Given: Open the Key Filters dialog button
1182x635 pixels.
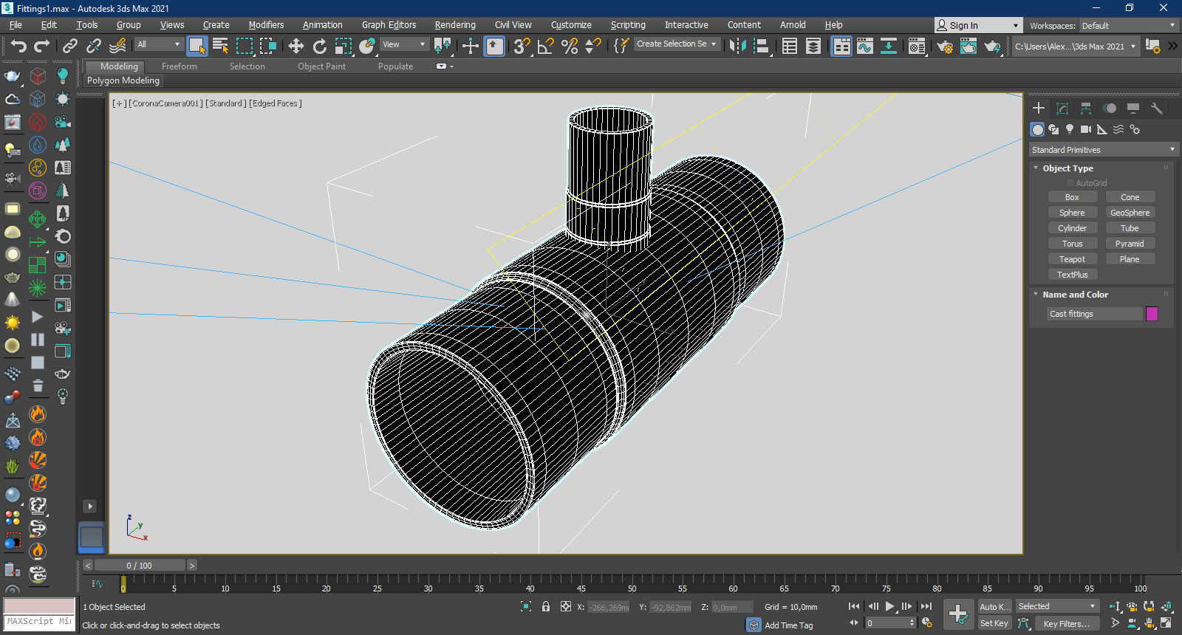Looking at the screenshot, I should pyautogui.click(x=1067, y=624).
